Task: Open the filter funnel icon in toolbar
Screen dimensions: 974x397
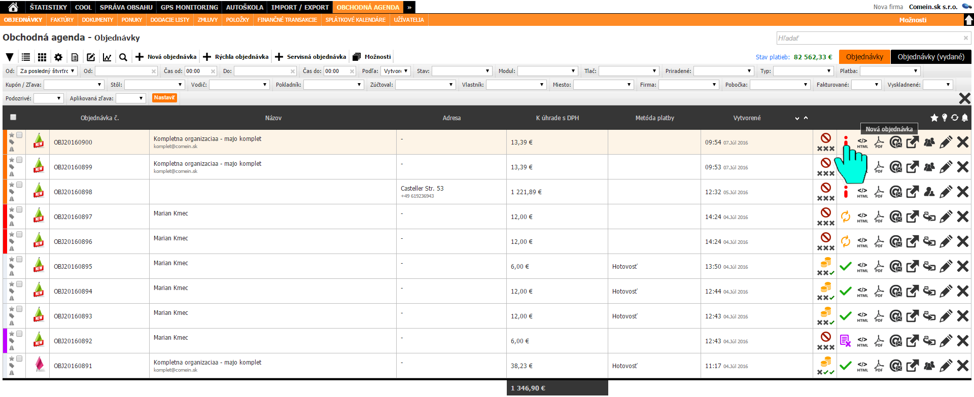Action: tap(10, 57)
